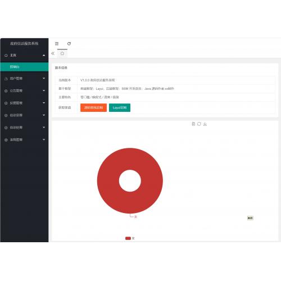Click the double-chevron left tab scroll icon
281x281 pixels.
click(53, 53)
